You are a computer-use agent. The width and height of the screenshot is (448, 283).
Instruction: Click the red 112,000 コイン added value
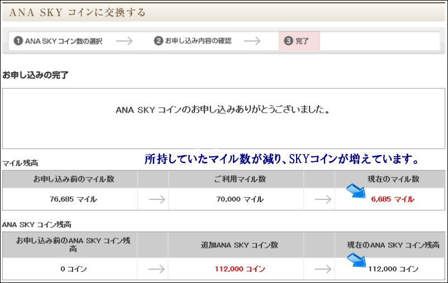[240, 269]
